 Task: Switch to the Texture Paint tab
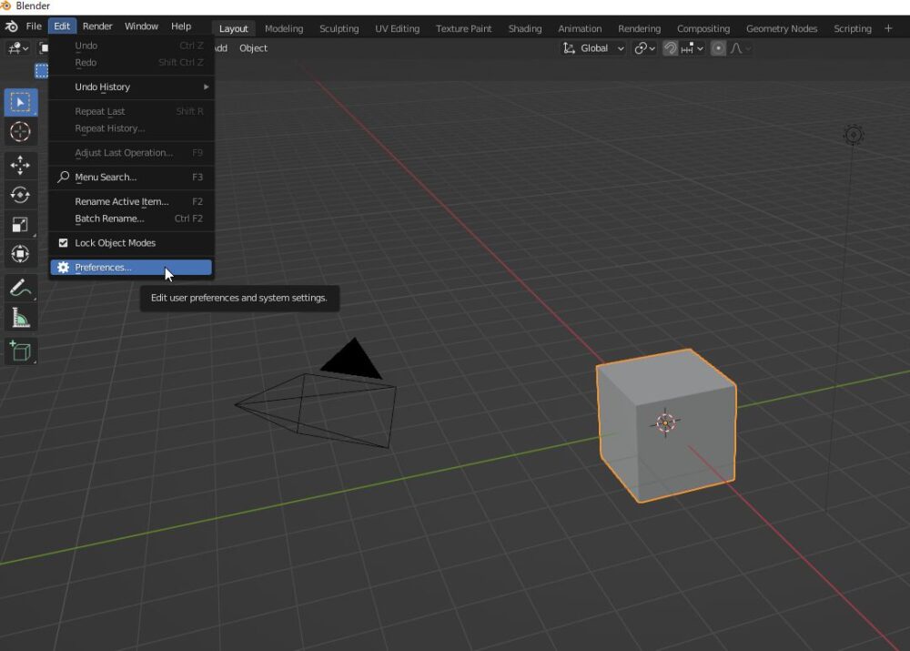tap(463, 28)
